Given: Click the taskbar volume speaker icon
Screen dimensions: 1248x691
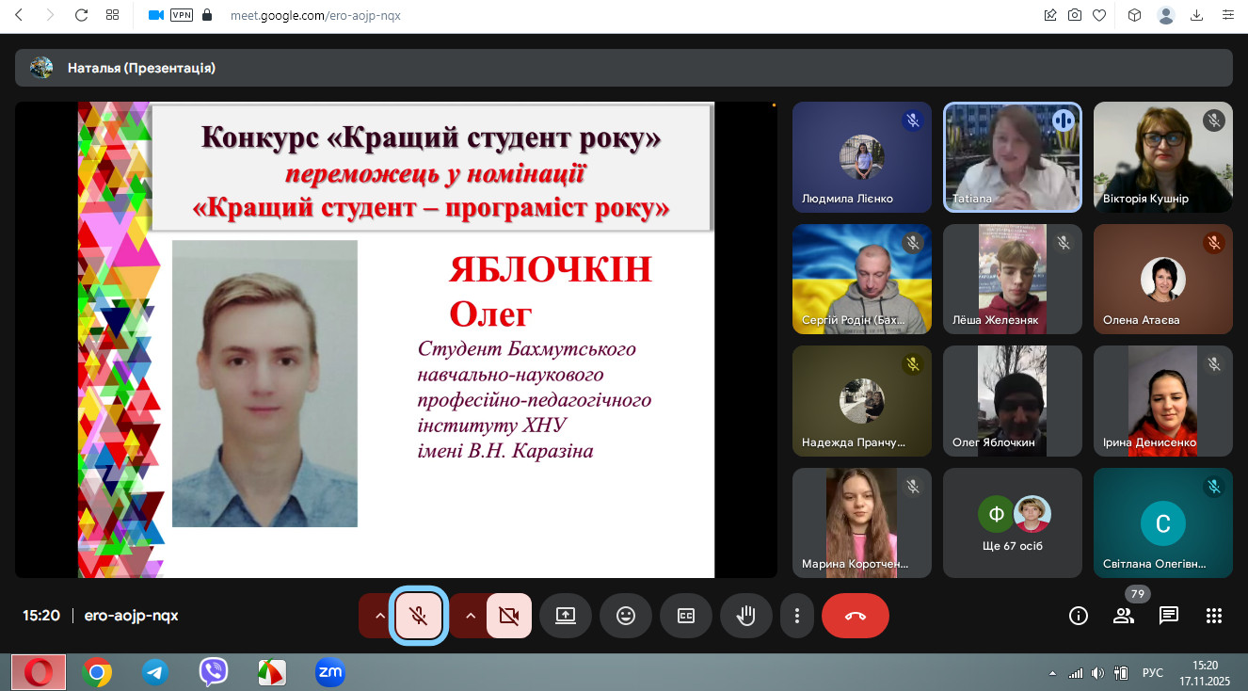Looking at the screenshot, I should pos(1097,673).
